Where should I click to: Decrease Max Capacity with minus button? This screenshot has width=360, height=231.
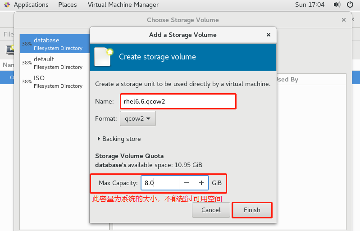tap(186, 183)
